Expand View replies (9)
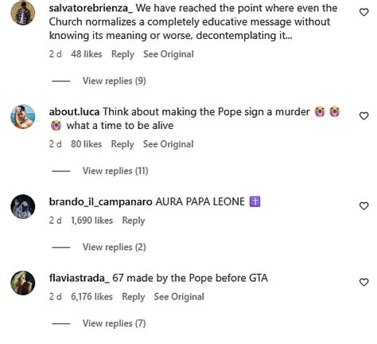 click(x=115, y=80)
